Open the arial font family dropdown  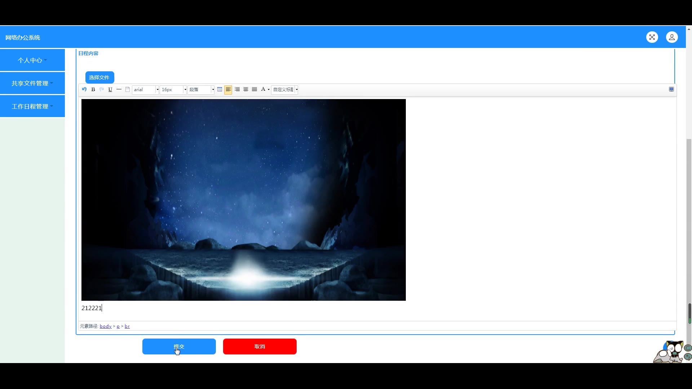[146, 90]
